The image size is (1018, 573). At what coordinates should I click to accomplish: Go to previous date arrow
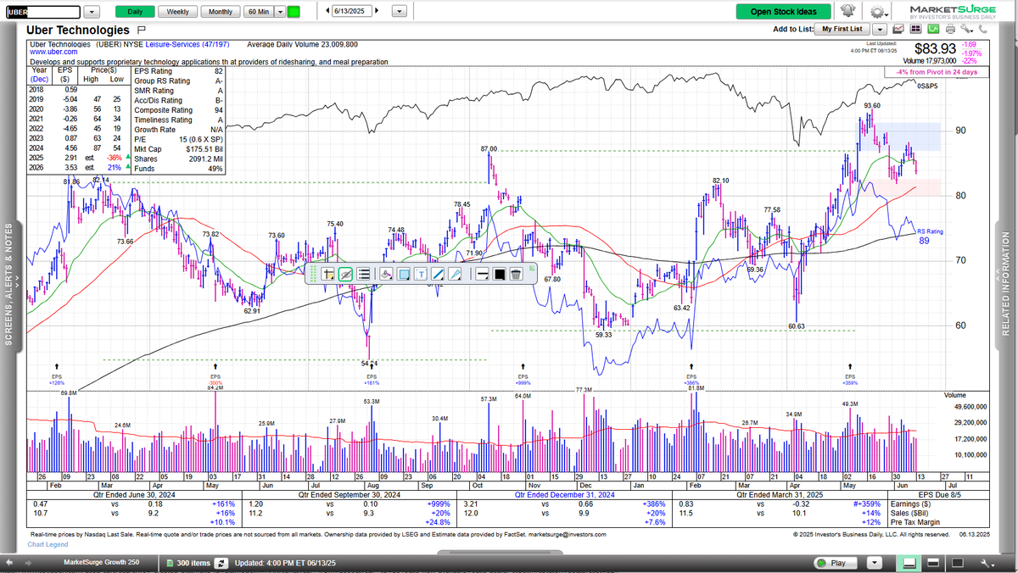pyautogui.click(x=328, y=11)
